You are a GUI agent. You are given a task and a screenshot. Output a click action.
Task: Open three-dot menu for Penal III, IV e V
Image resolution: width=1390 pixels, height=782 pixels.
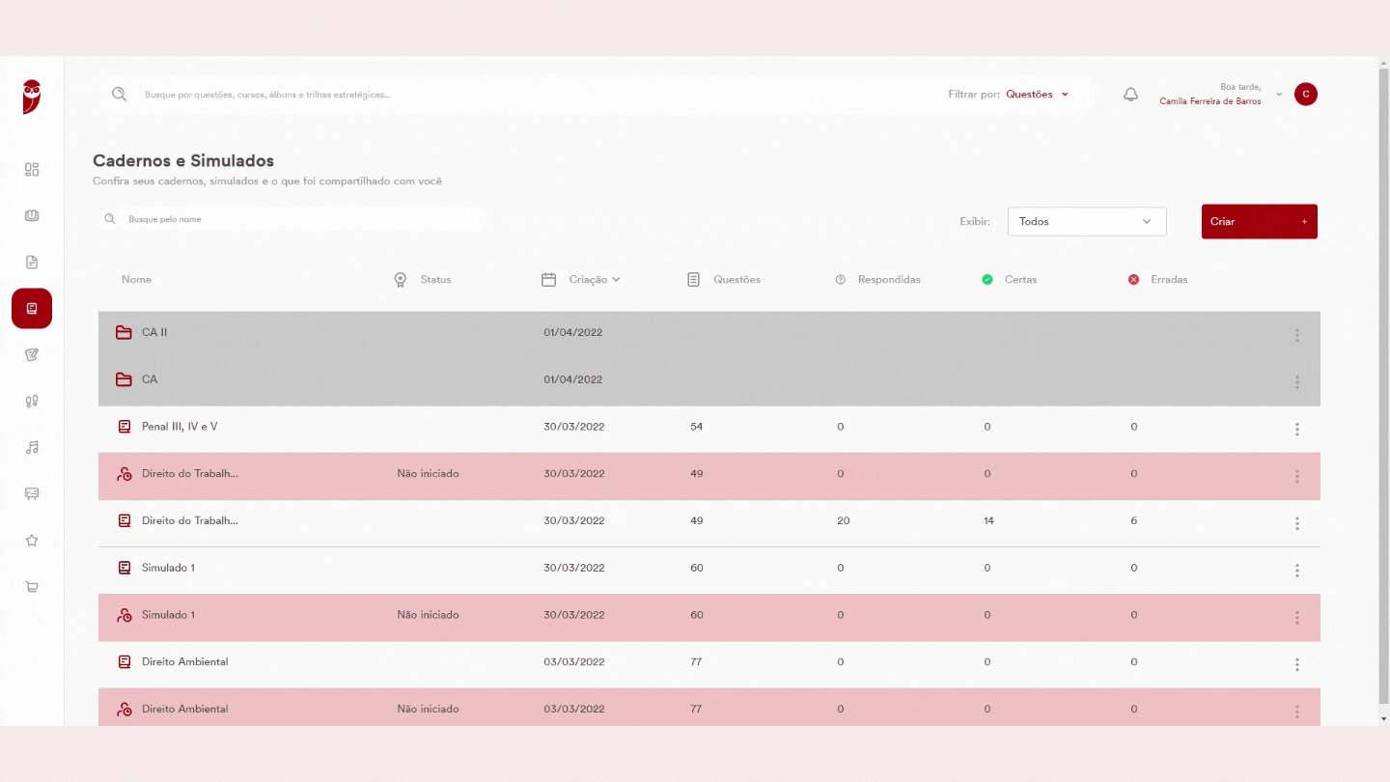1297,430
